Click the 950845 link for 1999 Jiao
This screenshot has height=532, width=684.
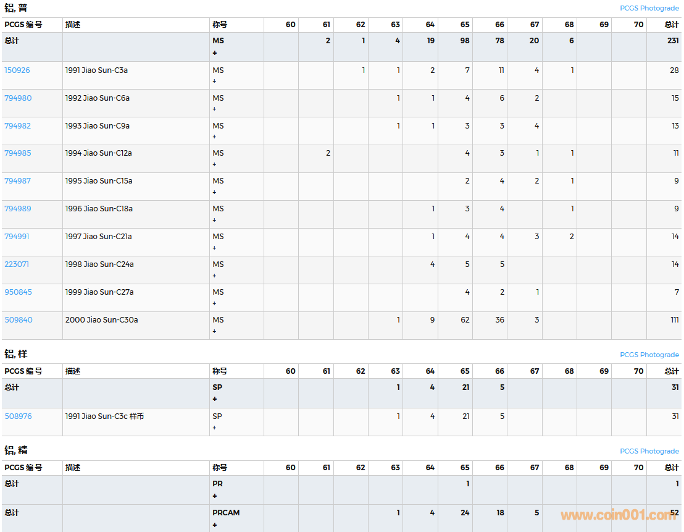point(18,292)
